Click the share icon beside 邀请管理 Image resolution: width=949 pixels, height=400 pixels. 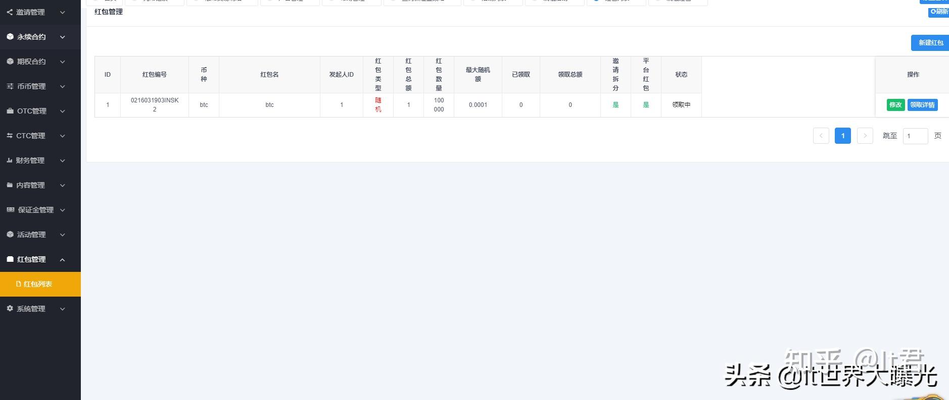10,12
